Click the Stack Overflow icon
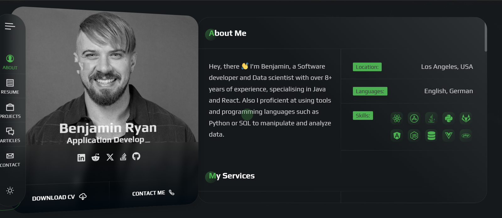502x218 pixels. point(123,157)
